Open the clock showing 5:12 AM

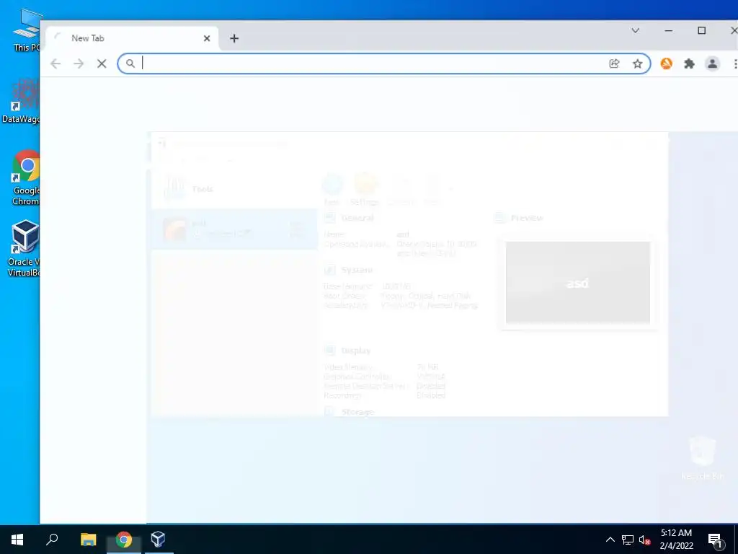pyautogui.click(x=676, y=540)
